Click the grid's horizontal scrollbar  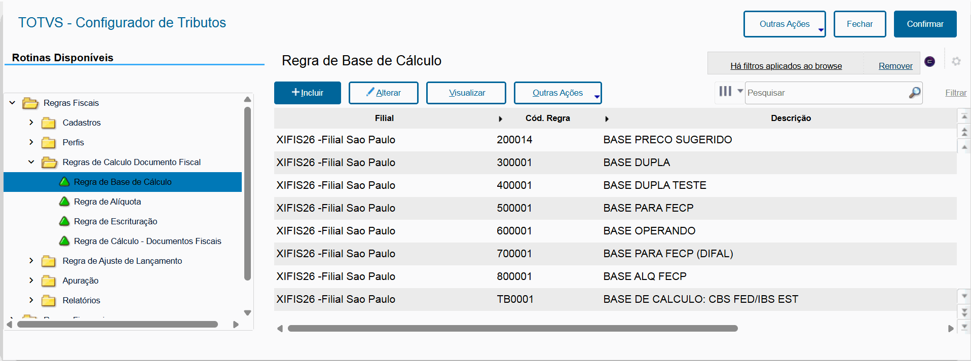point(512,329)
